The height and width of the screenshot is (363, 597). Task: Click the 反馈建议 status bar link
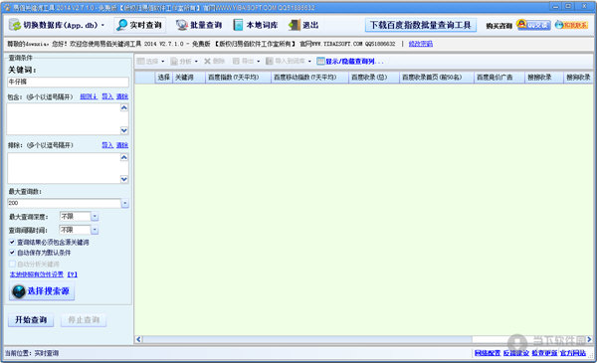(515, 353)
